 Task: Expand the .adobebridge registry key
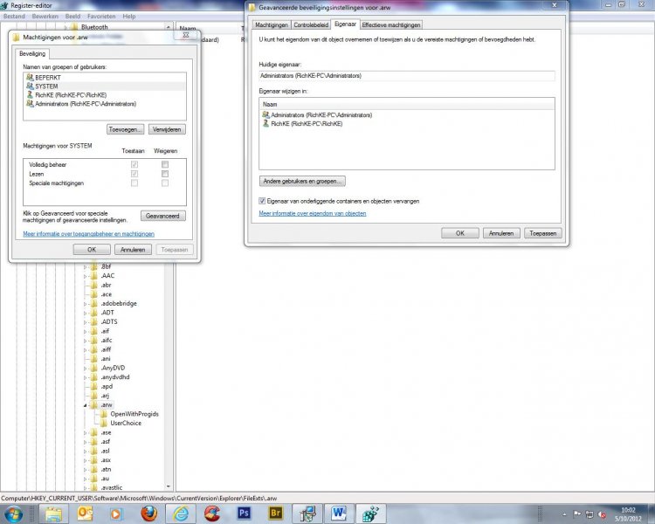[x=86, y=303]
